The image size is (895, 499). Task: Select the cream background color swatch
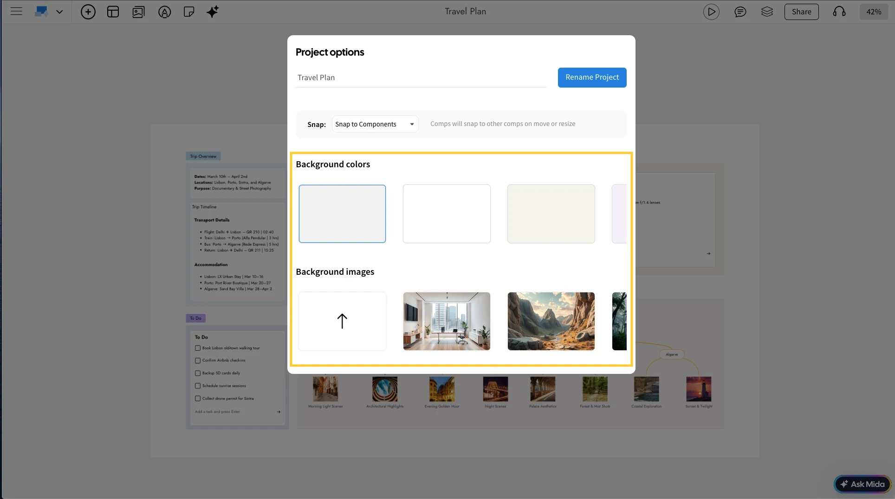[x=551, y=214]
